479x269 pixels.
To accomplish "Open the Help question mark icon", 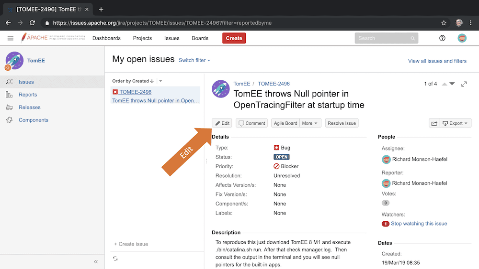I will [x=442, y=38].
